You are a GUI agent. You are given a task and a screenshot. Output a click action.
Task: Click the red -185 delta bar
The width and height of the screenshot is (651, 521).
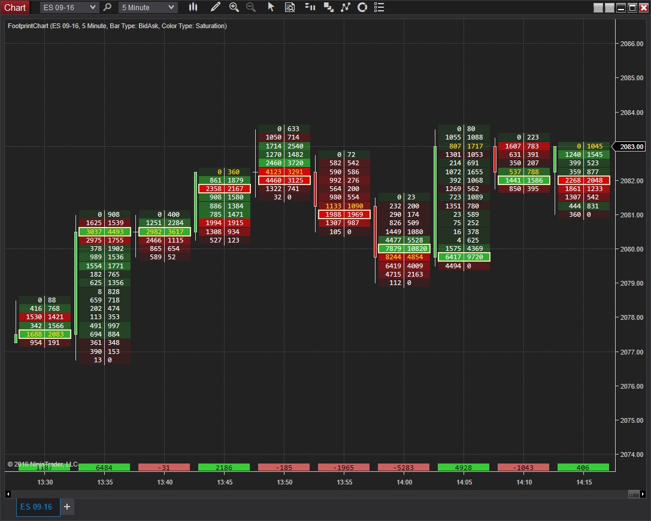pyautogui.click(x=284, y=468)
